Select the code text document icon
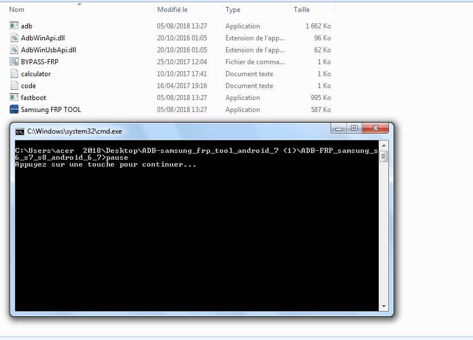This screenshot has height=340, width=473. coord(13,85)
